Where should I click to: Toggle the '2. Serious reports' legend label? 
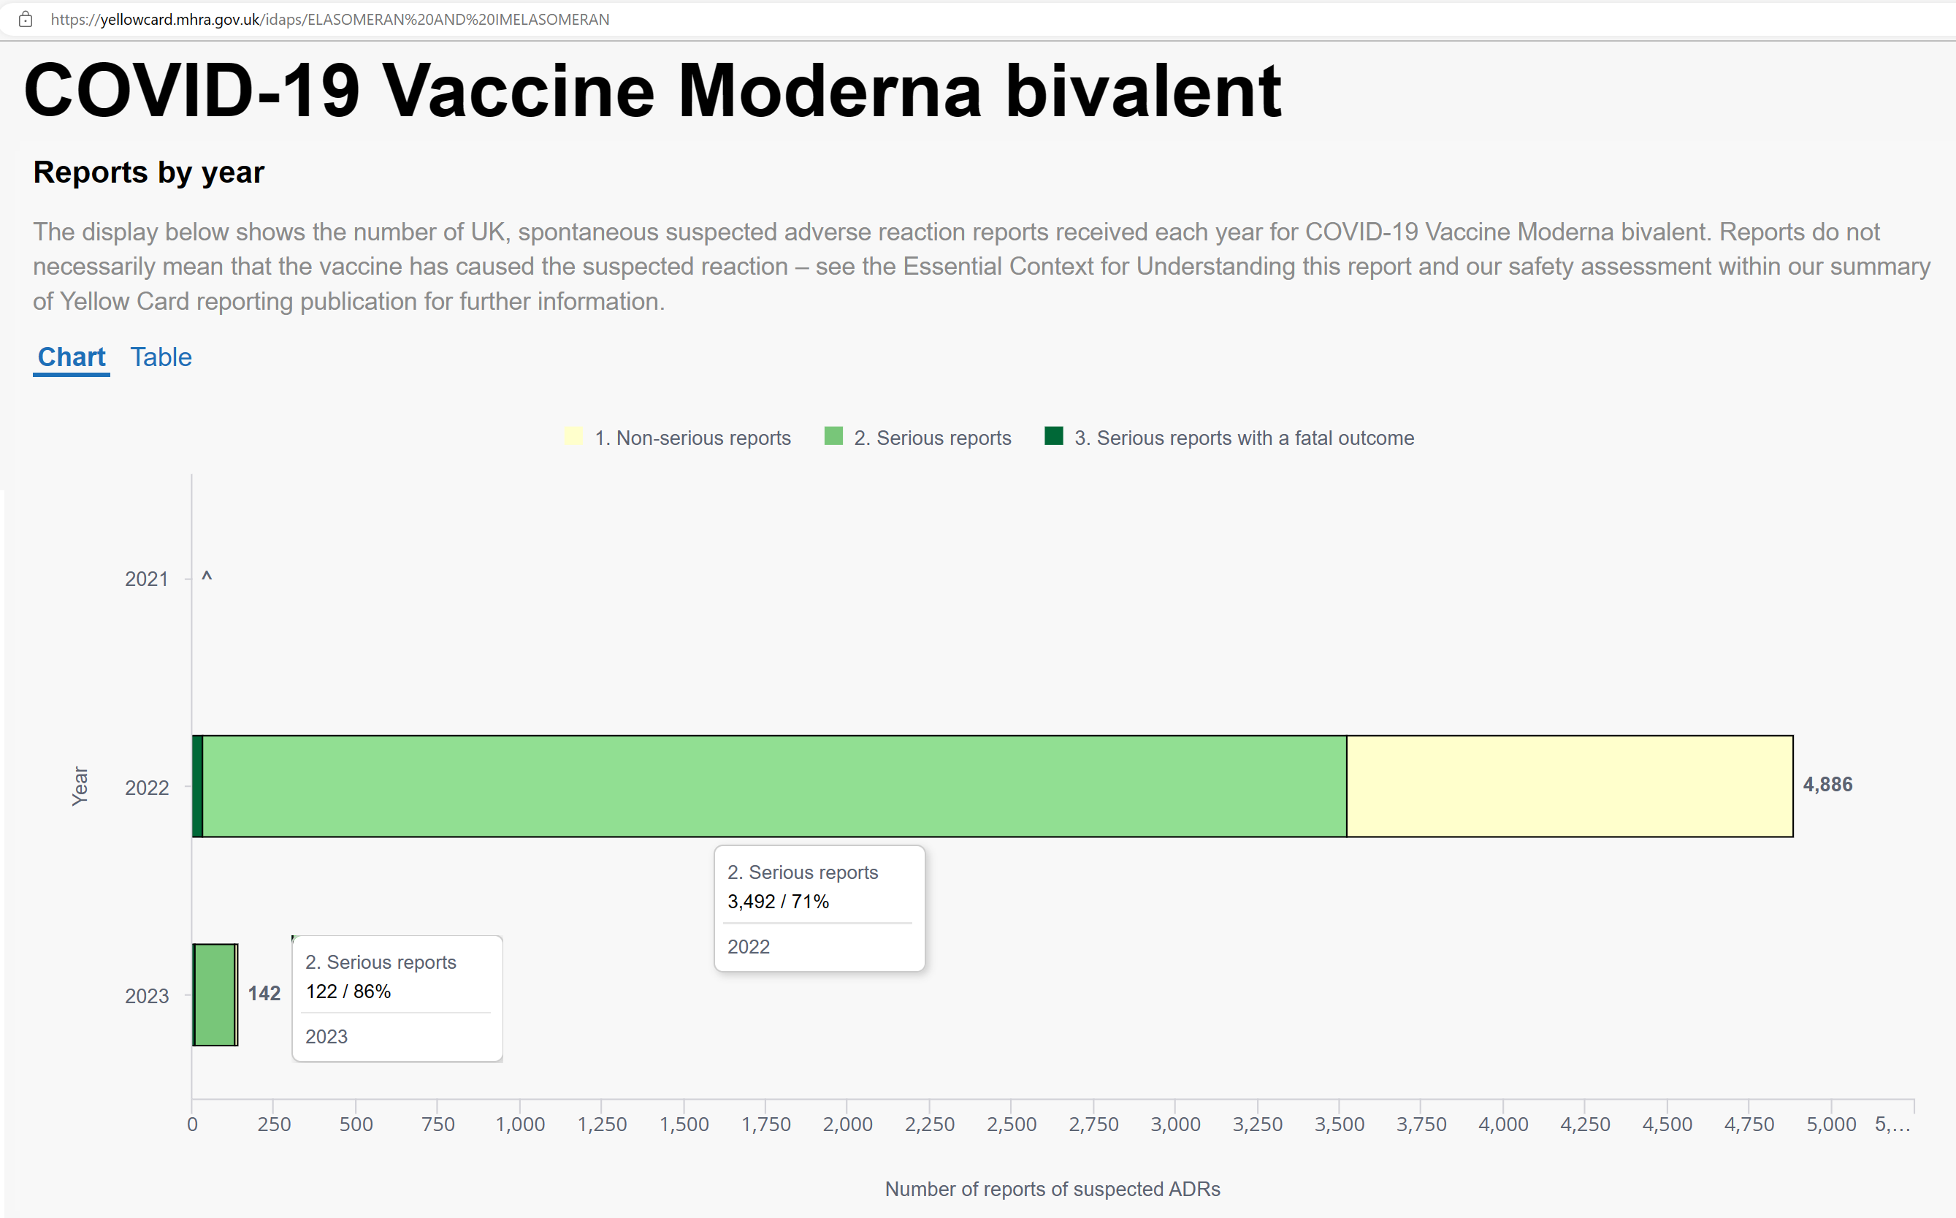(933, 438)
